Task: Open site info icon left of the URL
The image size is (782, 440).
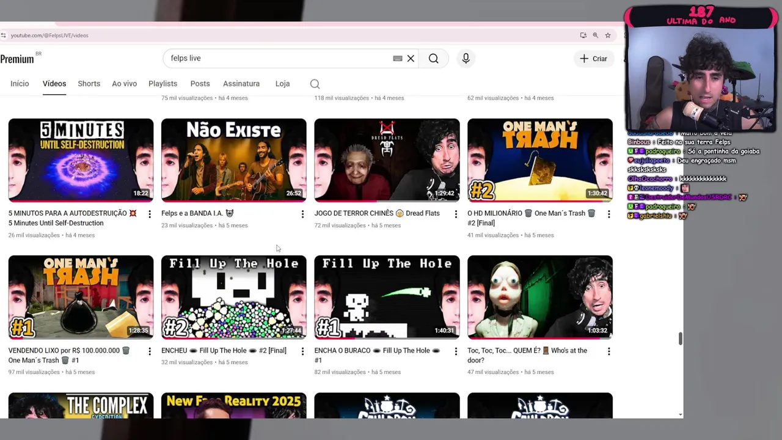Action: pyautogui.click(x=4, y=35)
